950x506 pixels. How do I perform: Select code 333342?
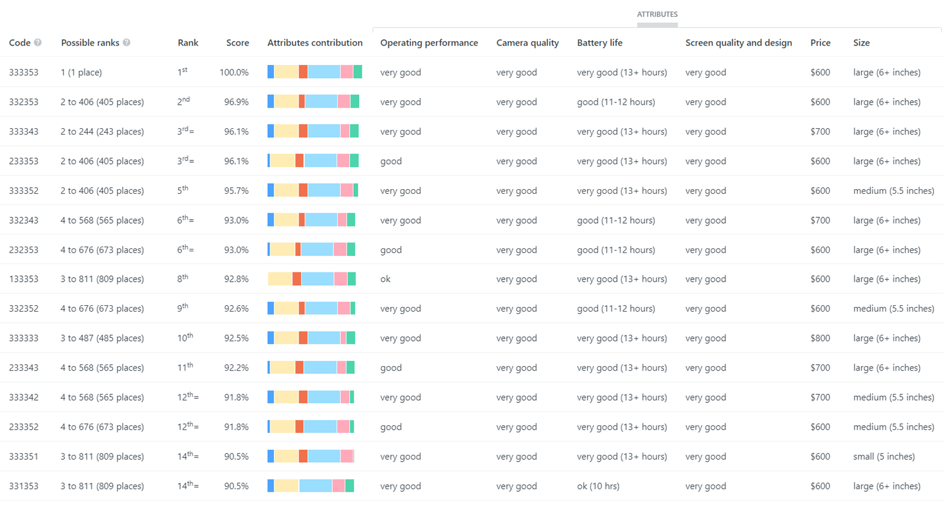(x=23, y=398)
